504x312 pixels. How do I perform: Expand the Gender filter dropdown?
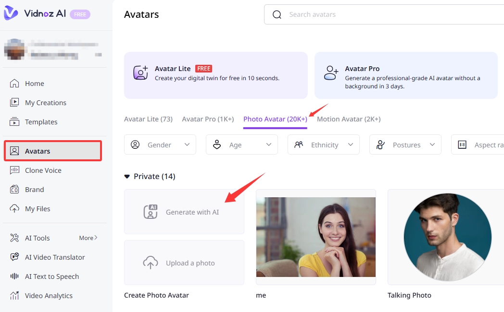[160, 145]
